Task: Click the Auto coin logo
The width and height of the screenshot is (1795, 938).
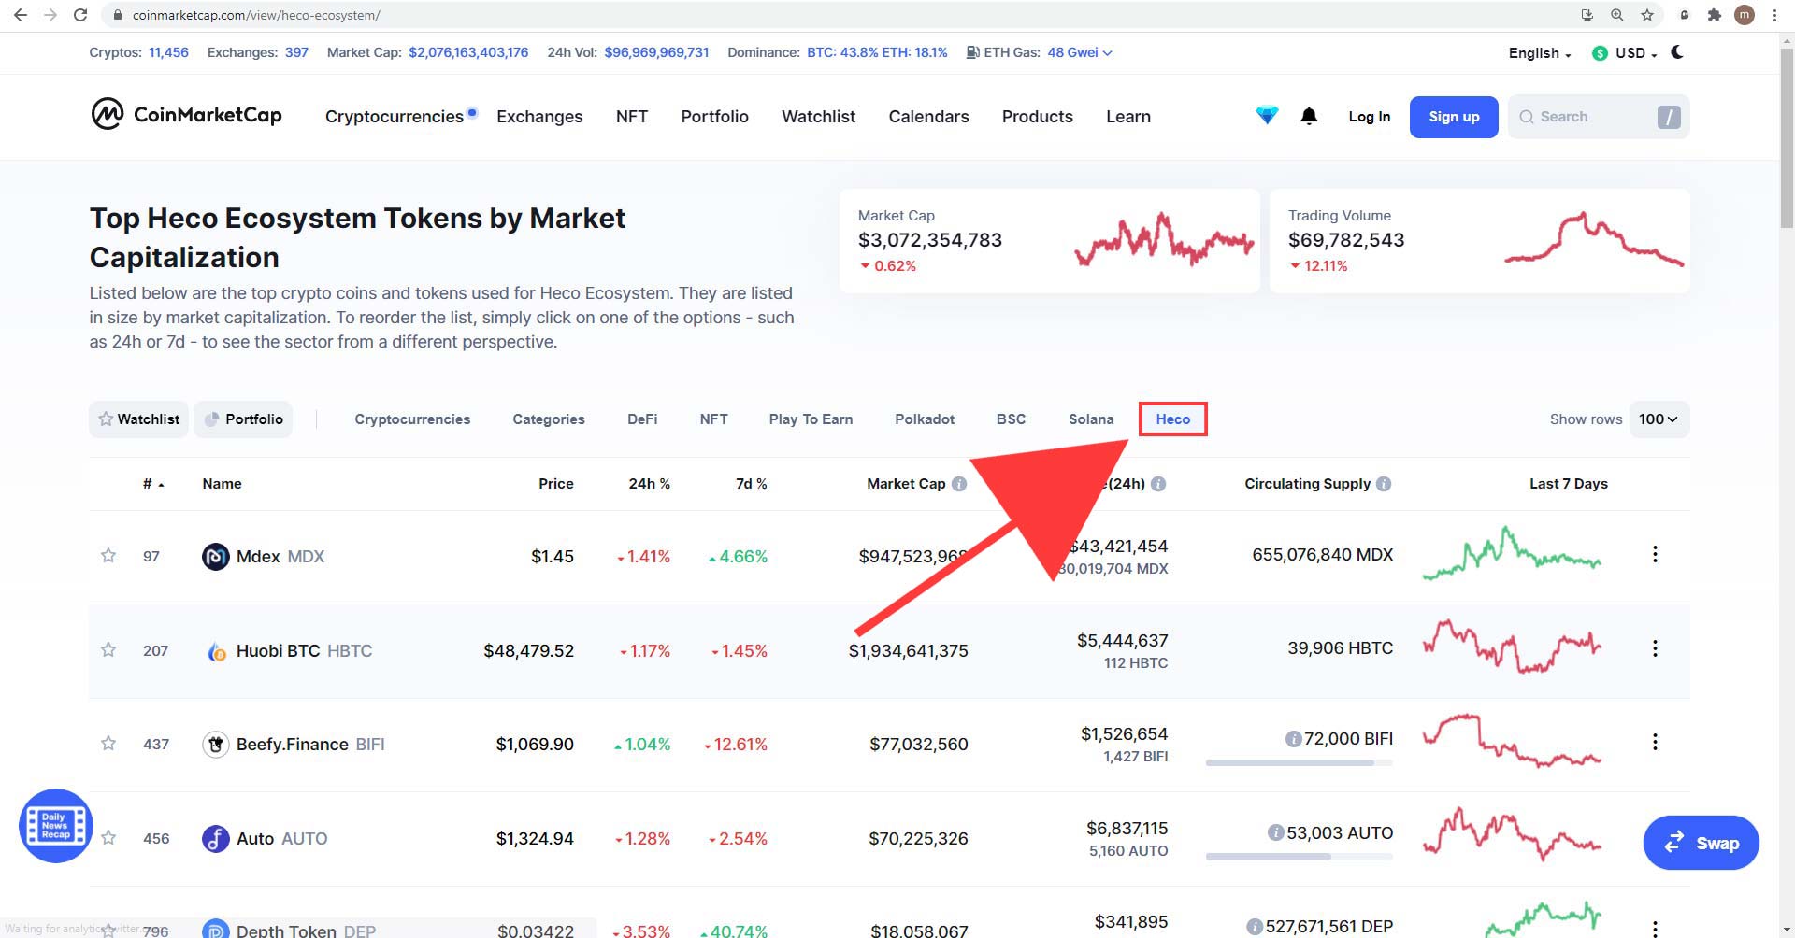Action: click(216, 838)
